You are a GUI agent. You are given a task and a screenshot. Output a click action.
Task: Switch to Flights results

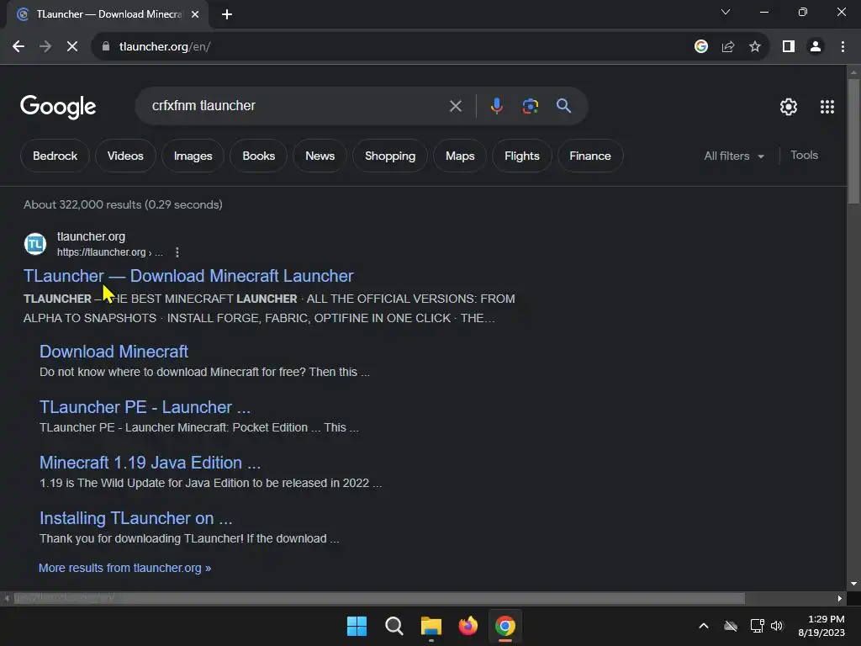521,156
